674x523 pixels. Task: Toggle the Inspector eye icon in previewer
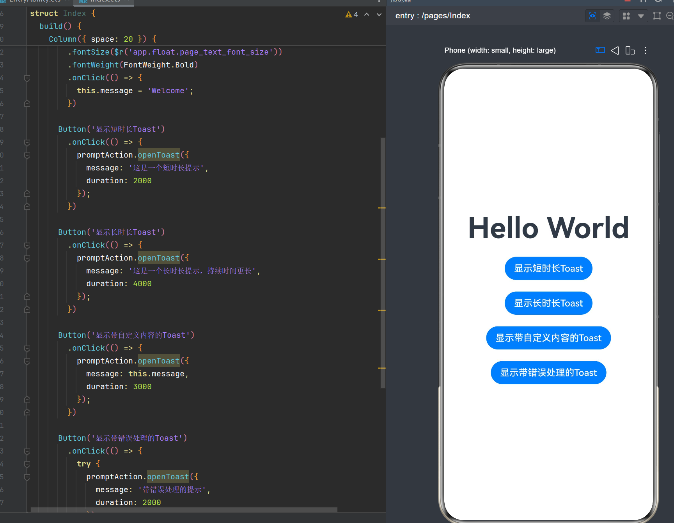(x=592, y=16)
